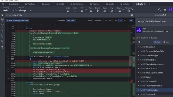Create a branch with the Branch icon
This screenshot has height=97, width=173.
[x=98, y=11]
